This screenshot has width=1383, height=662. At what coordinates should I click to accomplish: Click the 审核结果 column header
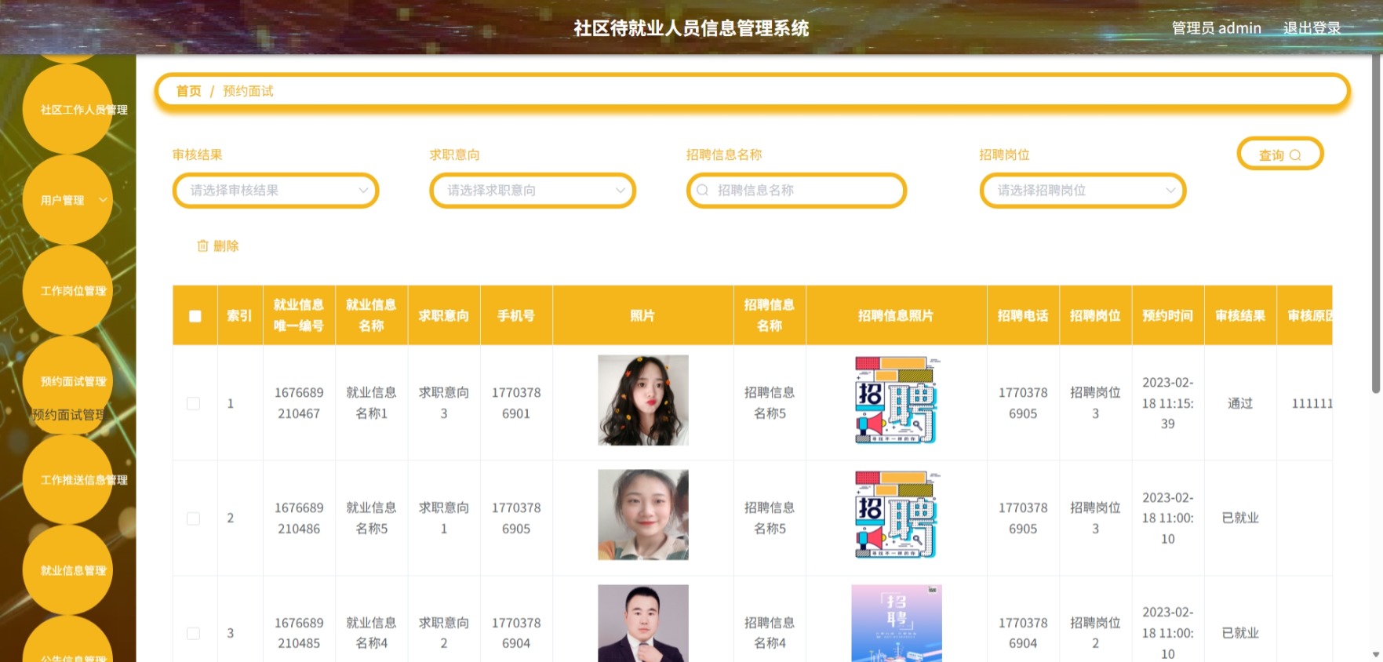click(1240, 315)
